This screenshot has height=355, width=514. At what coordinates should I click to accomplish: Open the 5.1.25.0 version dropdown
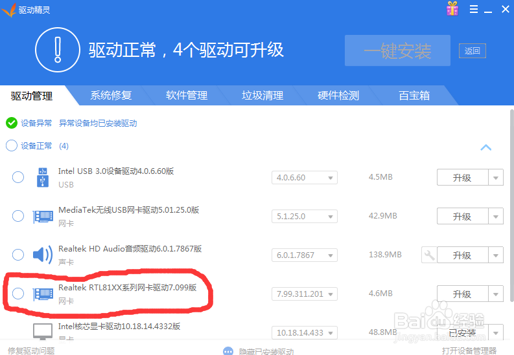point(305,217)
